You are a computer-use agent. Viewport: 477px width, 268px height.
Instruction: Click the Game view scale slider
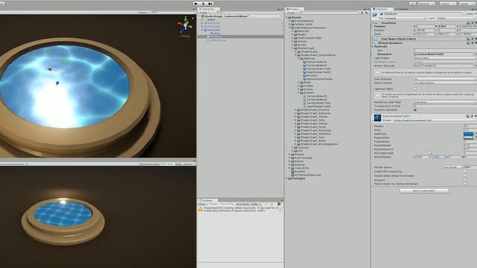pos(12,164)
